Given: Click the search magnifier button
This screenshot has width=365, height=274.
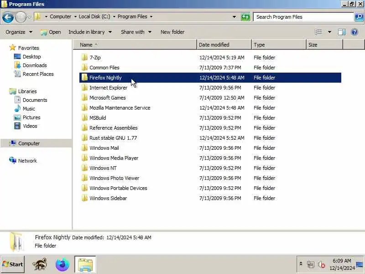Looking at the screenshot, I should (359, 17).
